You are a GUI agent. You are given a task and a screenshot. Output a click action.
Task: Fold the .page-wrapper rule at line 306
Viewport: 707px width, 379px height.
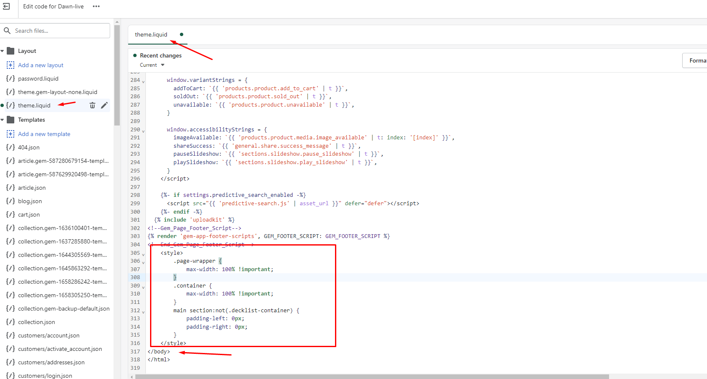143,263
